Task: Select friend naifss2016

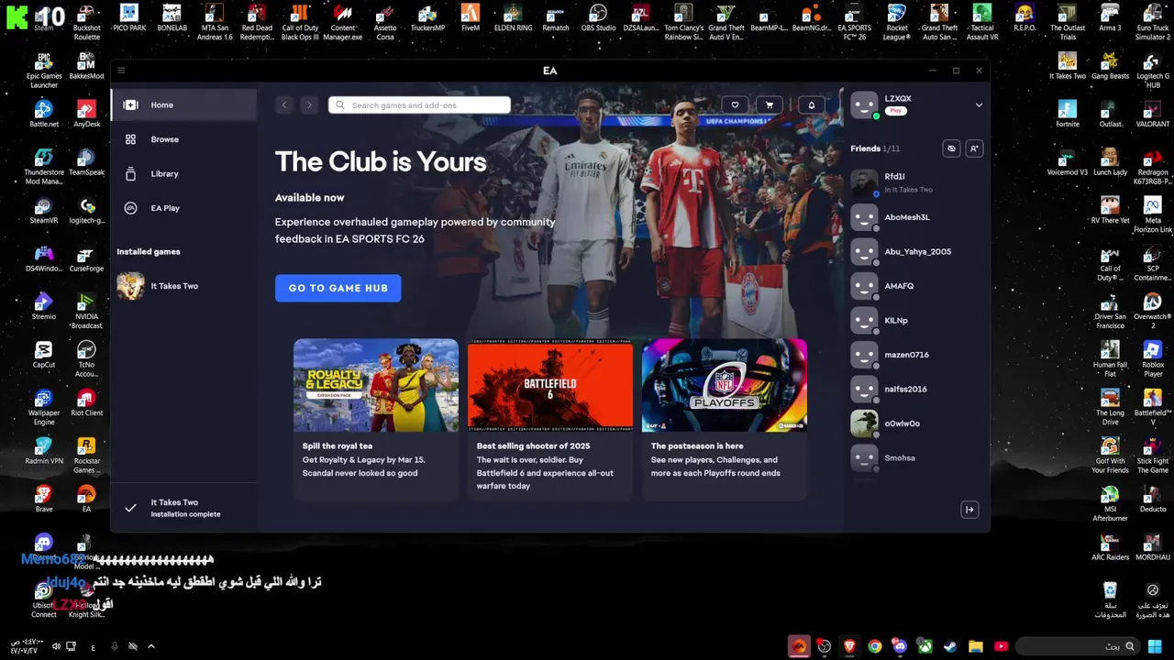Action: point(917,389)
